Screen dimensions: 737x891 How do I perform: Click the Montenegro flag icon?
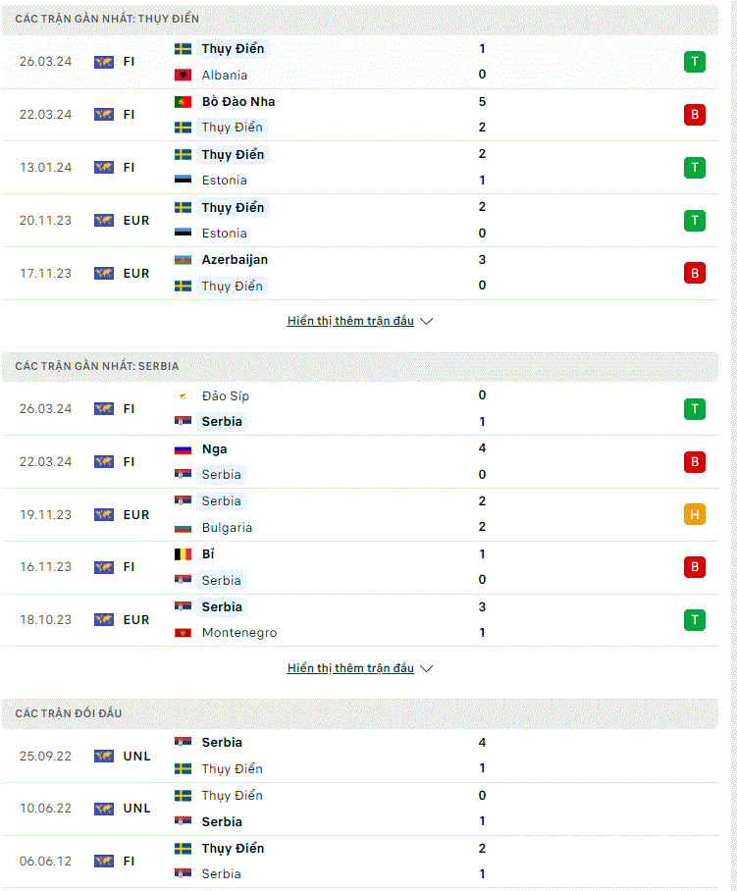point(183,633)
